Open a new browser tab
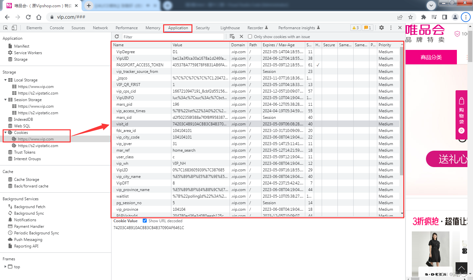473x280 pixels. click(x=89, y=6)
